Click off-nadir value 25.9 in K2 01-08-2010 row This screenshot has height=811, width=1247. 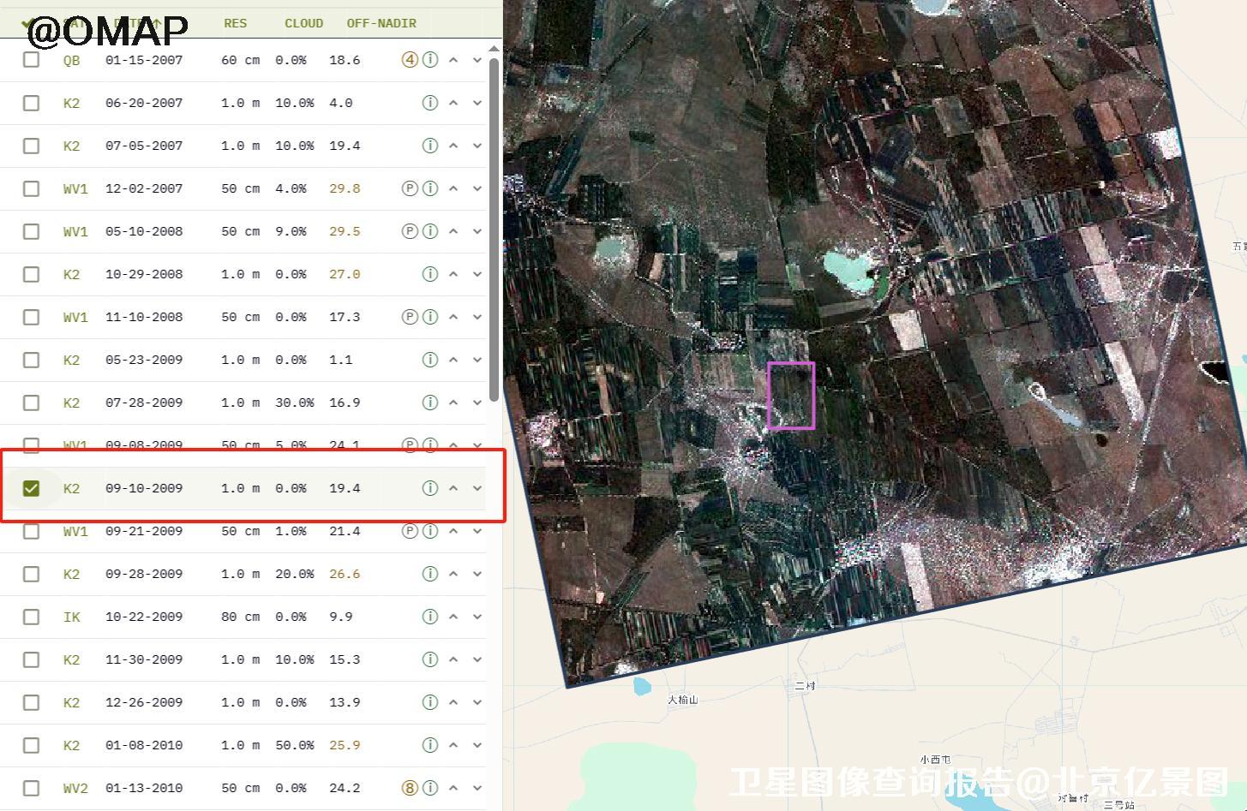(x=345, y=745)
